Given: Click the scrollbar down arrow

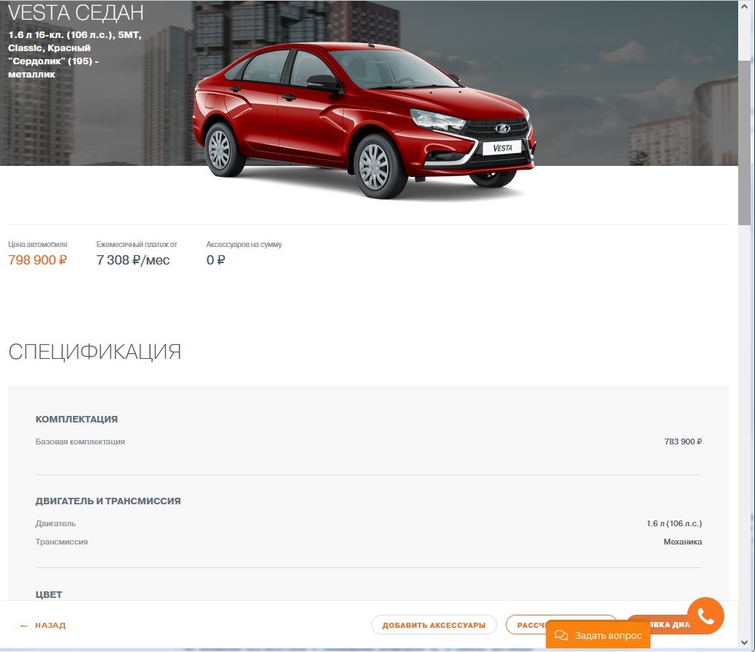Looking at the screenshot, I should pos(744,642).
